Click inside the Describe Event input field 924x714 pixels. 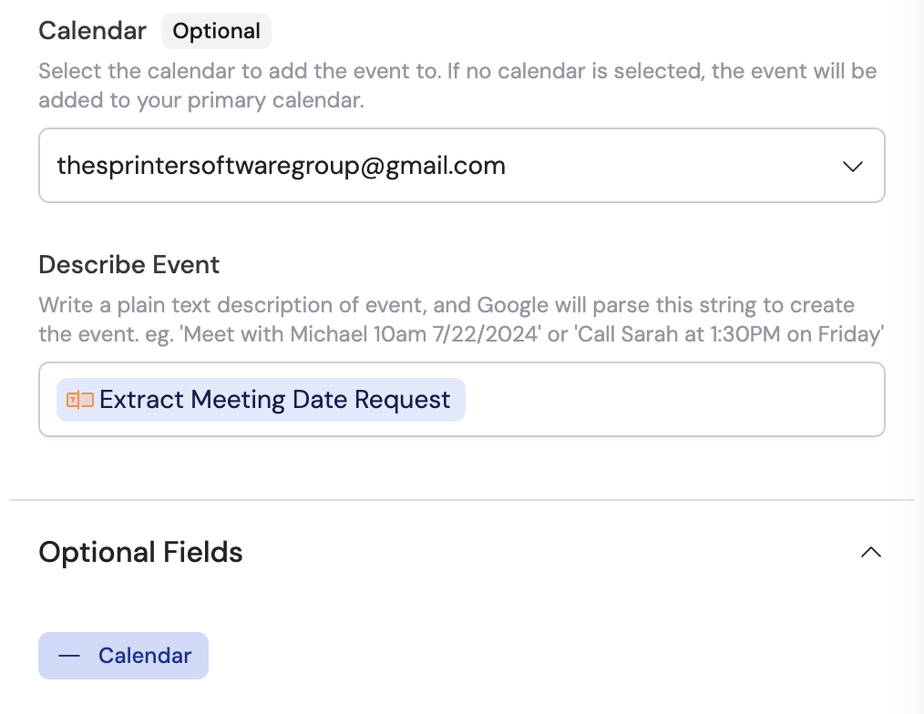tap(638, 399)
